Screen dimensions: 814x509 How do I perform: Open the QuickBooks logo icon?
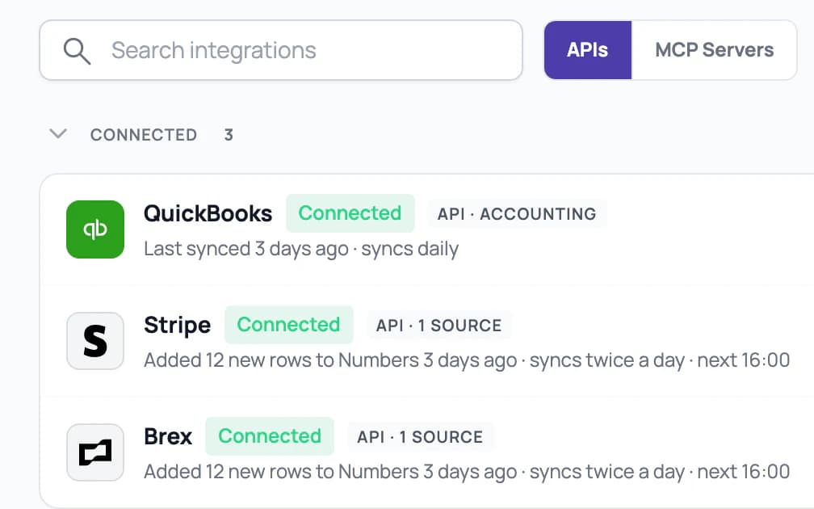pos(95,229)
